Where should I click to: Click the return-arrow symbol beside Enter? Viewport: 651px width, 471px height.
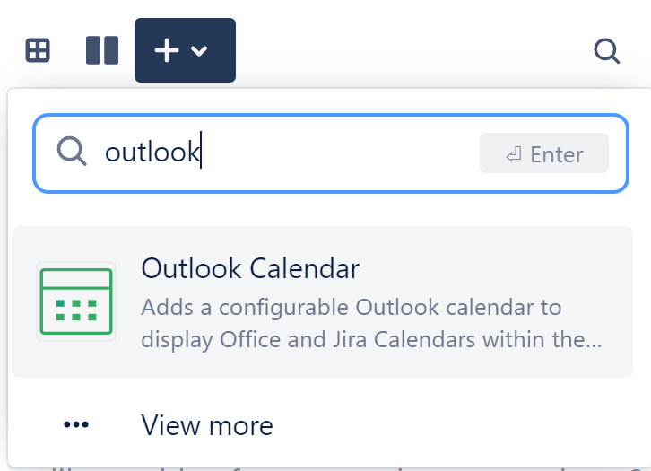[x=513, y=154]
